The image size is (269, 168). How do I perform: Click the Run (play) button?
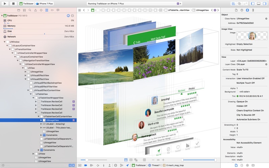(x=5, y=3)
